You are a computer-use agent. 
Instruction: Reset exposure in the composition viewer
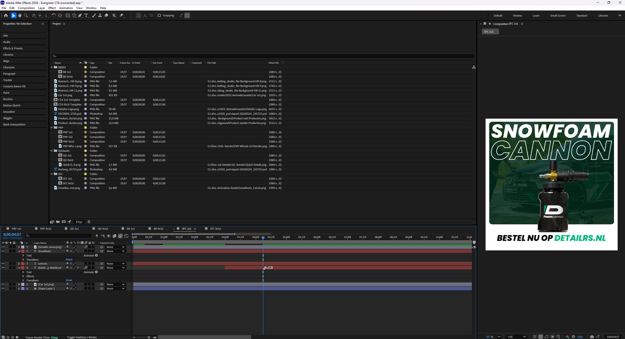pyautogui.click(x=573, y=337)
